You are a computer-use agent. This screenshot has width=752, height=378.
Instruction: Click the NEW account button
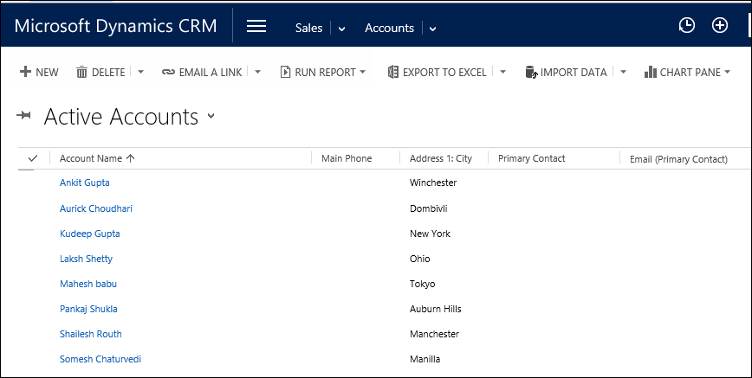[39, 73]
